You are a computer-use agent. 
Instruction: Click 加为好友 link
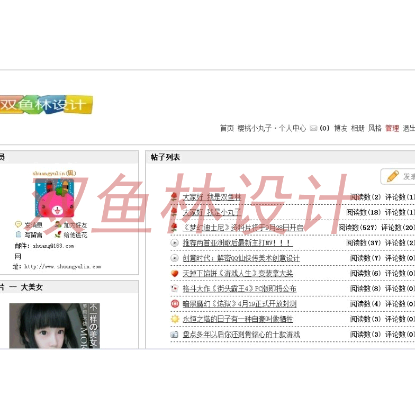tap(75, 225)
